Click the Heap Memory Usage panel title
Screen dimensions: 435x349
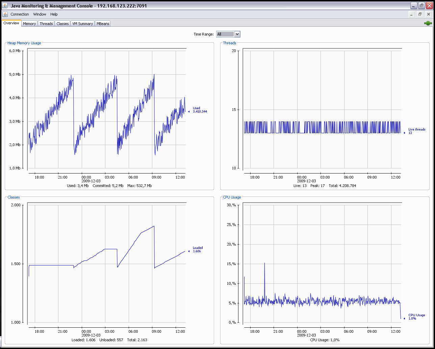24,43
